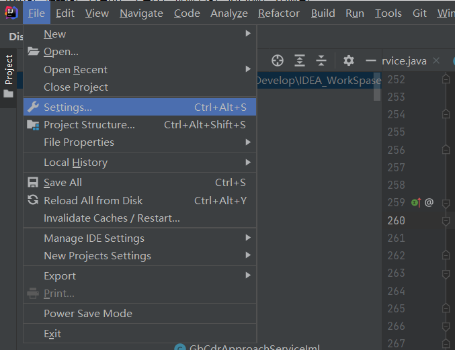Choose Exit from the File menu
The width and height of the screenshot is (455, 350).
[x=140, y=333]
